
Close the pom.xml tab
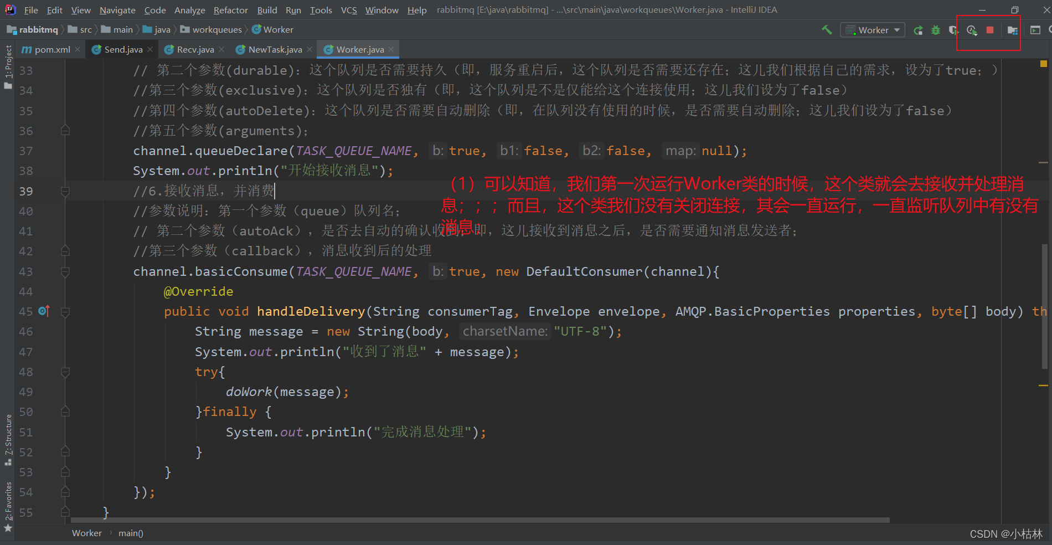coord(78,50)
